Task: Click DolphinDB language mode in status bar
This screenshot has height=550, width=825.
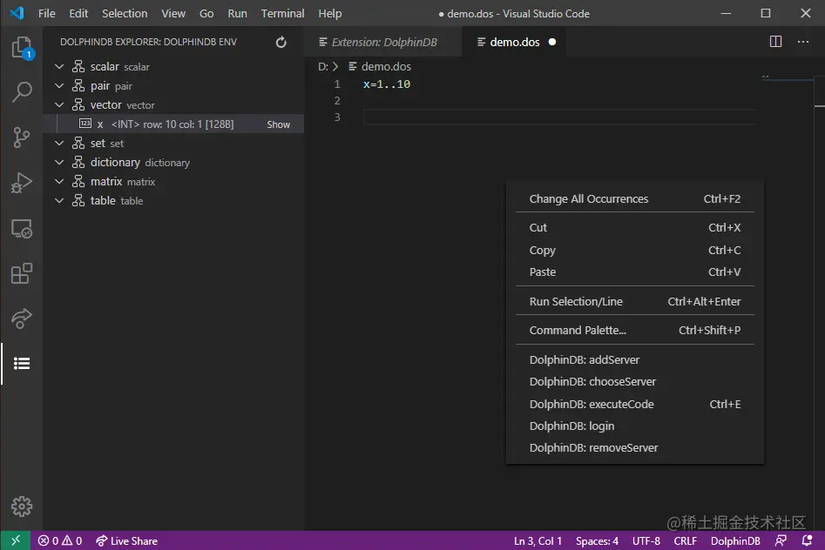Action: click(735, 540)
